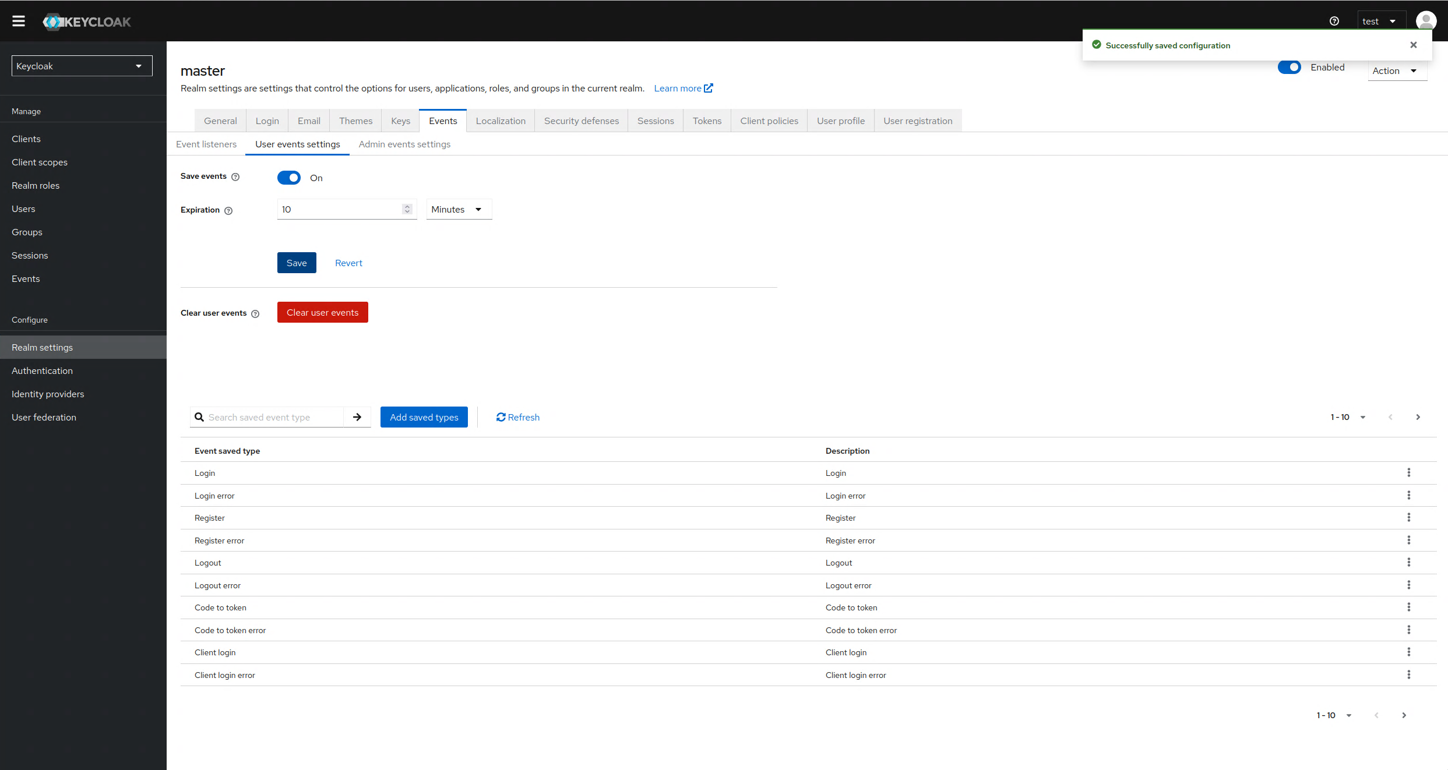This screenshot has height=770, width=1448.
Task: Click help icon beside Clear user events label
Action: pyautogui.click(x=255, y=314)
